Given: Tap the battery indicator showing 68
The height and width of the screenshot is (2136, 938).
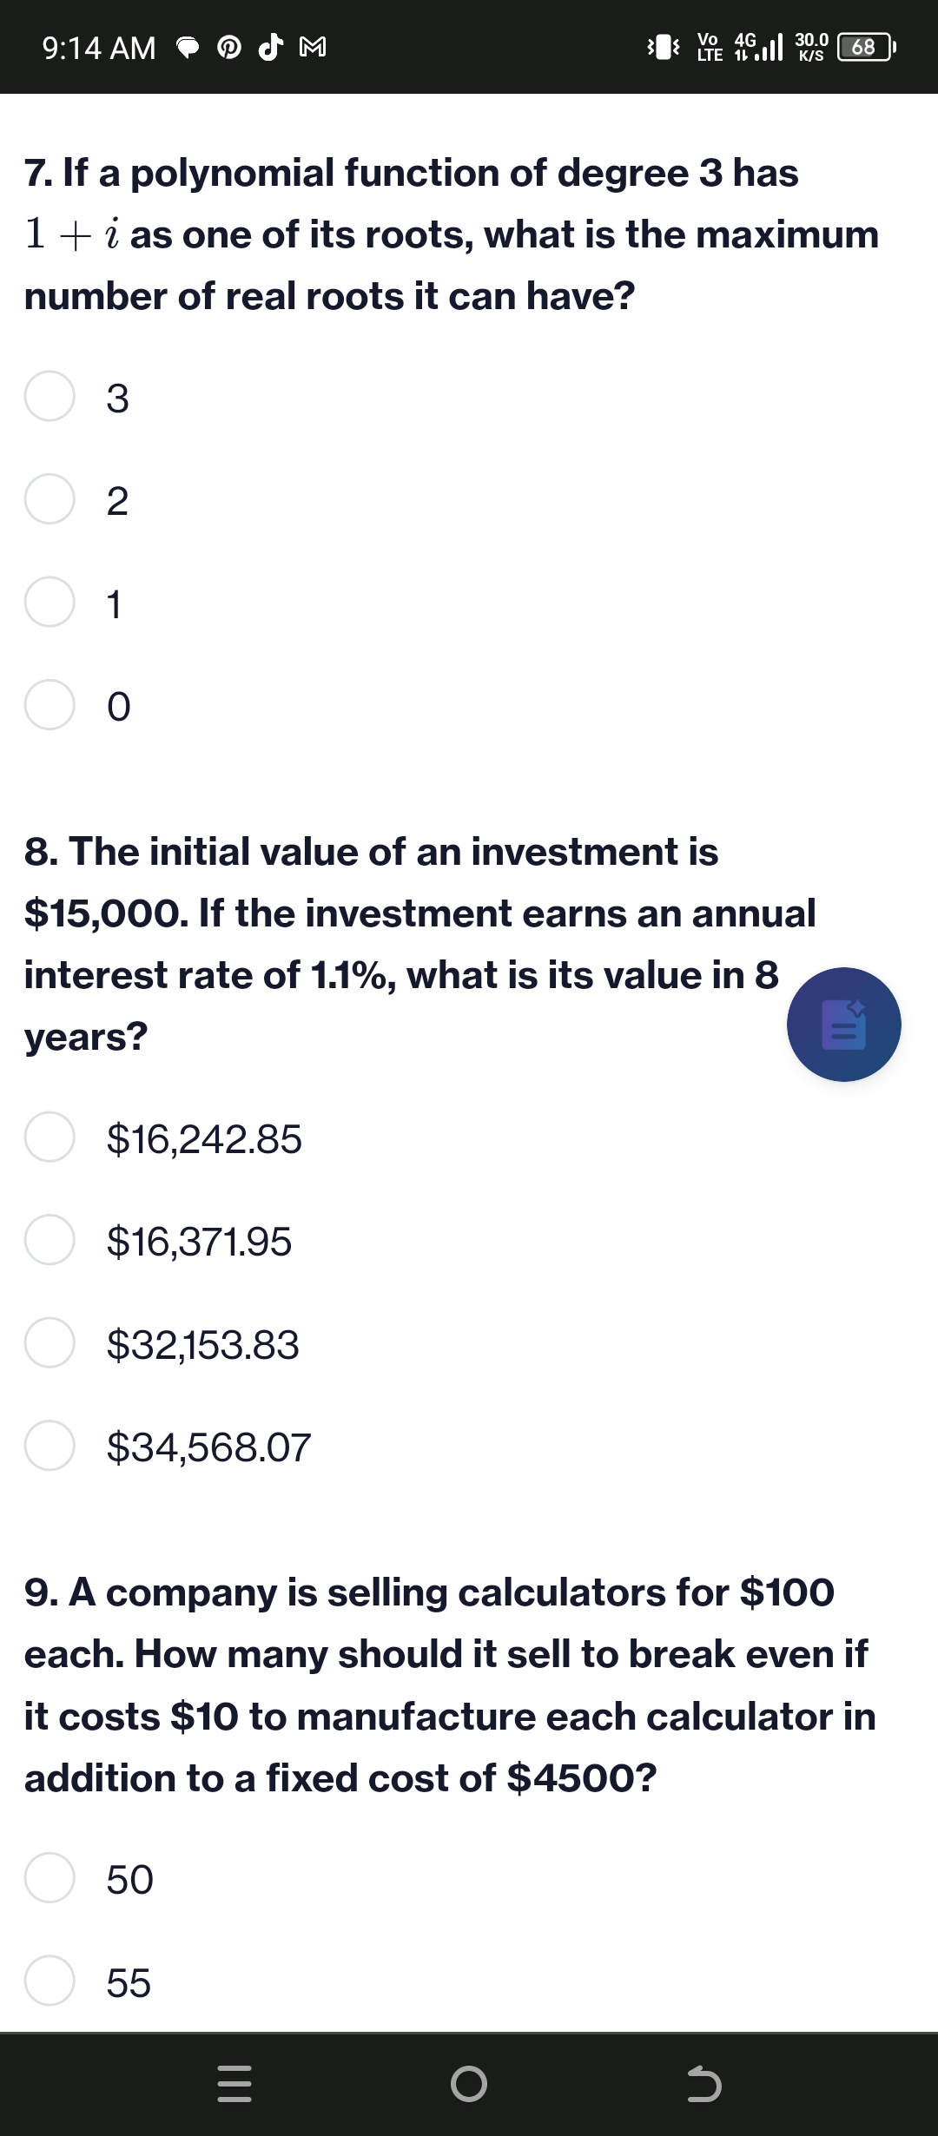Looking at the screenshot, I should point(864,47).
